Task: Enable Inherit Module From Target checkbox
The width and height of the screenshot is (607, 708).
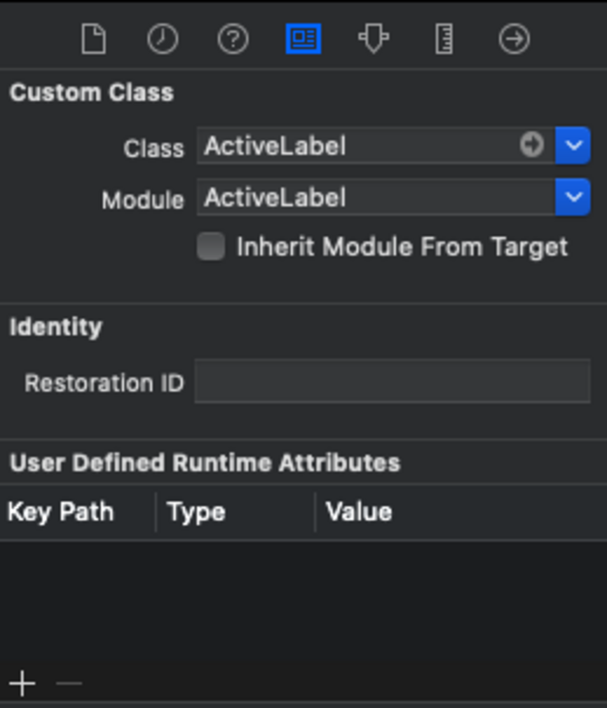Action: tap(211, 246)
